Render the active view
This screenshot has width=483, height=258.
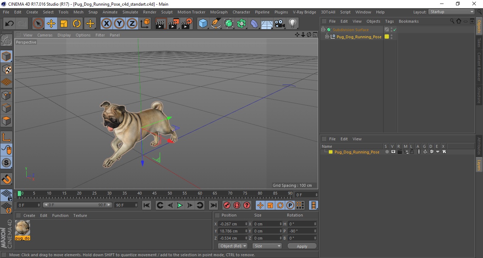click(161, 24)
